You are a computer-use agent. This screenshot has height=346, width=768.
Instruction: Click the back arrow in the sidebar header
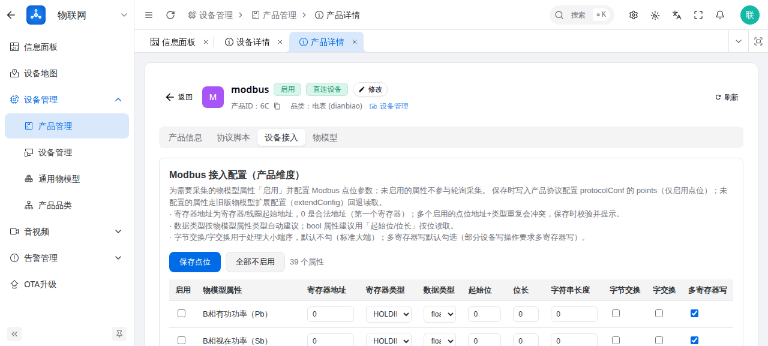click(11, 15)
